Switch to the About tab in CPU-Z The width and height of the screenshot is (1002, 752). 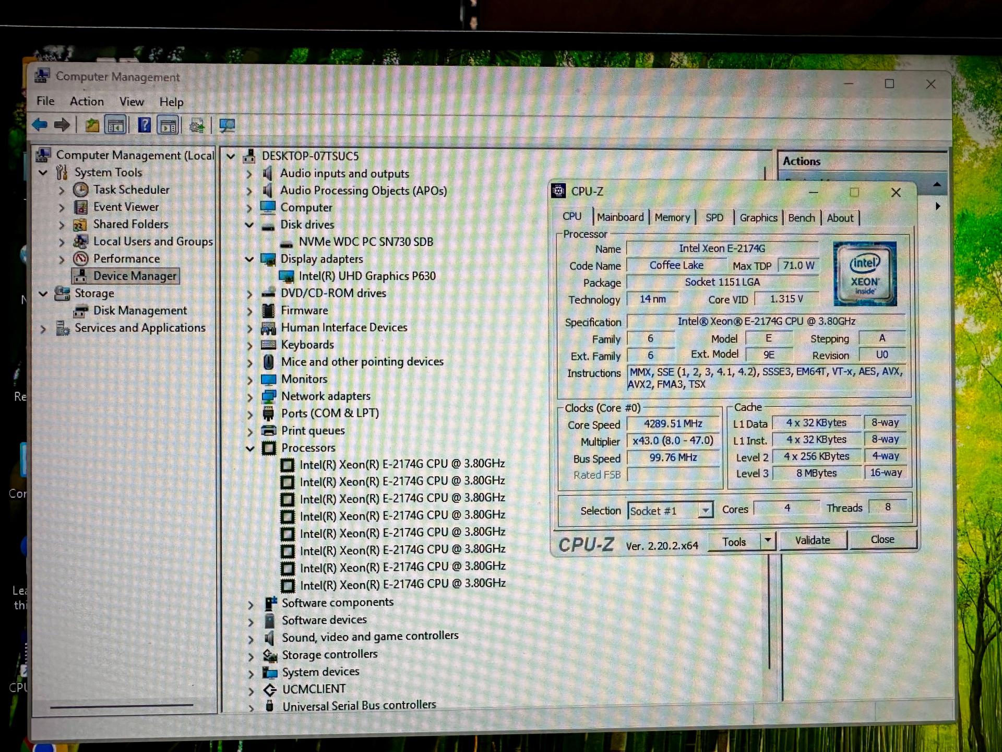pos(840,218)
